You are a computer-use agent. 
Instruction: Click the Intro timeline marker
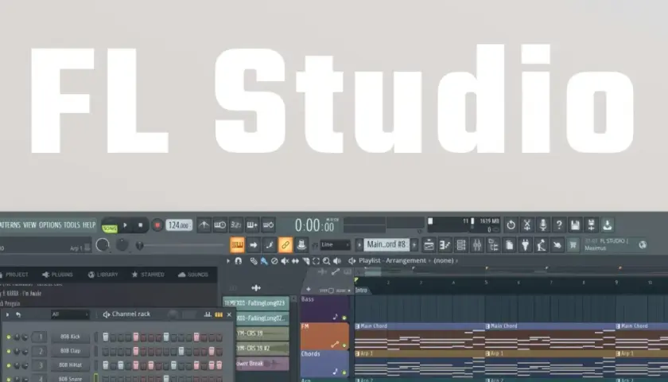361,290
